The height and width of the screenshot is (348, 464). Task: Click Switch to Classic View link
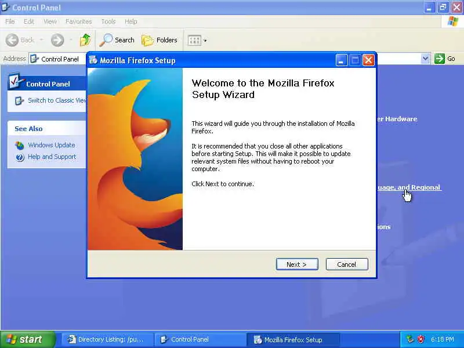(57, 100)
